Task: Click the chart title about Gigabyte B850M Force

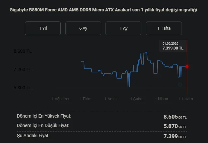Action: [103, 10]
